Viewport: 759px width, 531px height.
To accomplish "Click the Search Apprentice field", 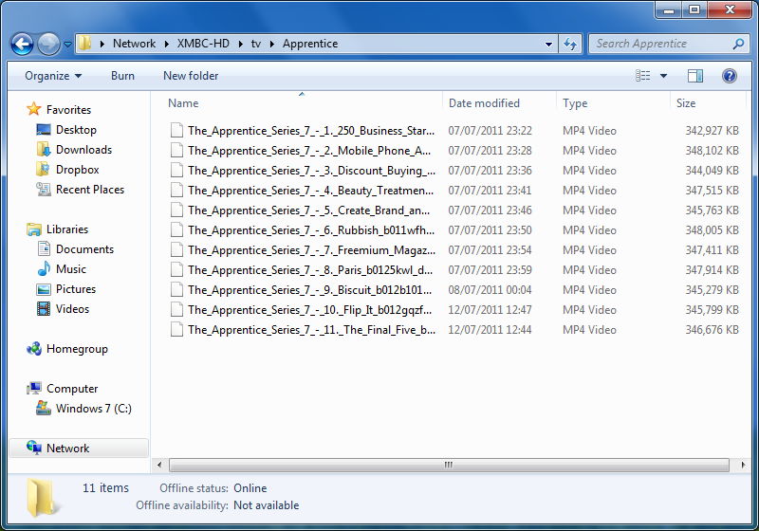I will (x=667, y=44).
